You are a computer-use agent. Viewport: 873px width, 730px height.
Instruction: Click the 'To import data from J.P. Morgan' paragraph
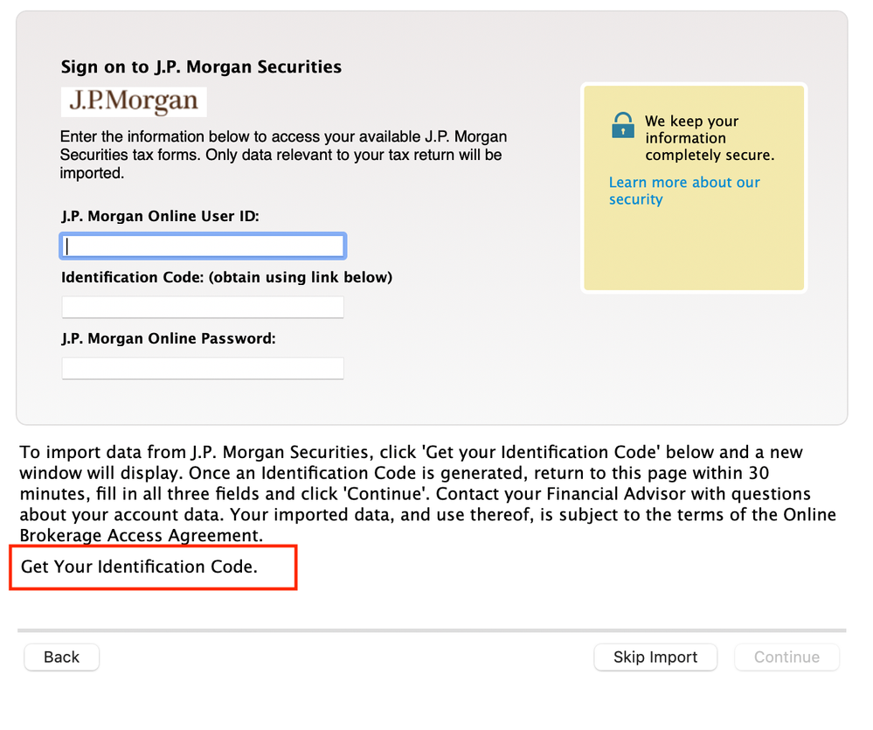point(427,494)
